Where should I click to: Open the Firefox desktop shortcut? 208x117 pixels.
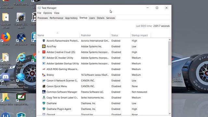click(6, 39)
